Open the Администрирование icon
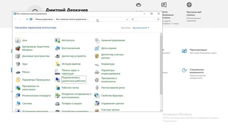The height and width of the screenshot is (128, 228). tap(97, 40)
